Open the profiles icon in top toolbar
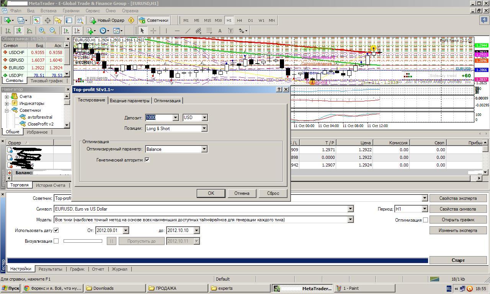 21,20
